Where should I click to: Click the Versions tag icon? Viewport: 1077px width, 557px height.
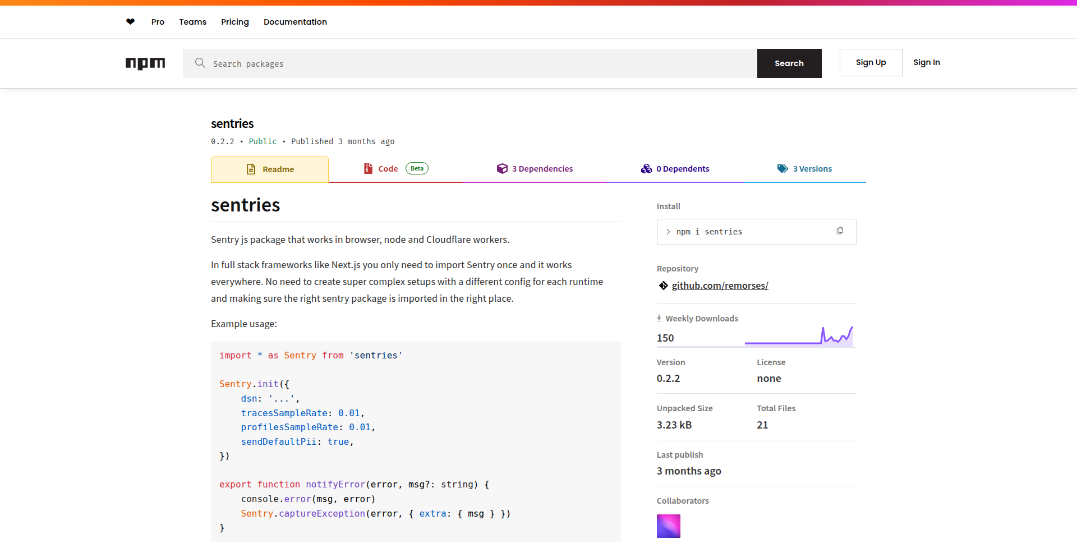click(x=783, y=168)
